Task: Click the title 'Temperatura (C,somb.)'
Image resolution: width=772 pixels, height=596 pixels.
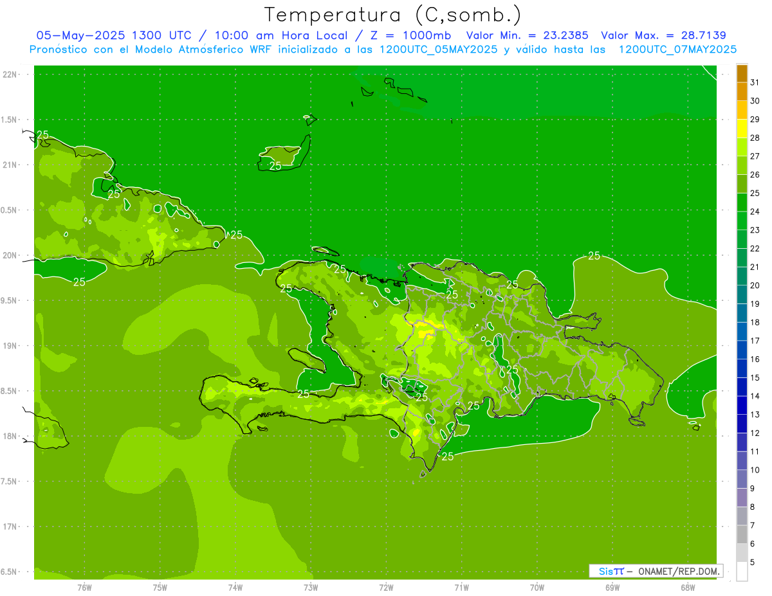Action: (x=393, y=14)
